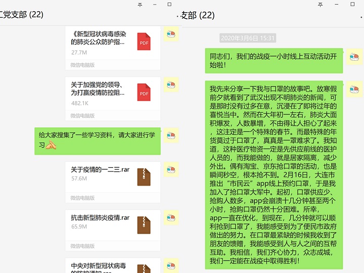Click avatar next to 同志们 announcement message
The image size is (364, 273).
[353, 57]
